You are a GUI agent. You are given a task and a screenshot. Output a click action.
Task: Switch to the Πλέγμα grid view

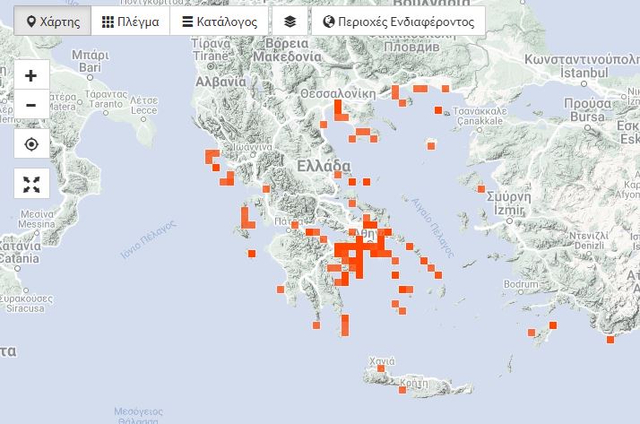(x=130, y=22)
